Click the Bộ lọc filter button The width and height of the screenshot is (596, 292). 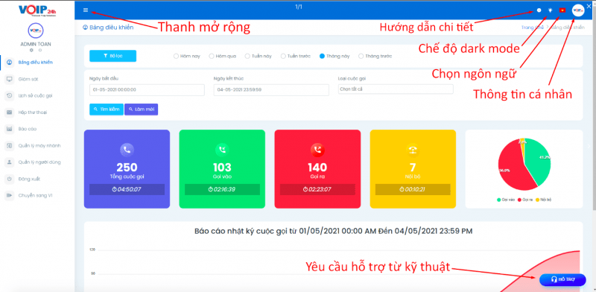[113, 56]
